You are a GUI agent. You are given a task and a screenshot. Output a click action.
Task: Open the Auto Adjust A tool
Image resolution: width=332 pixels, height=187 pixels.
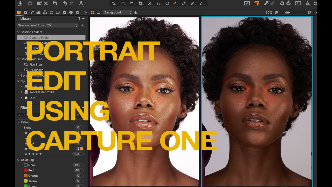click(81, 4)
